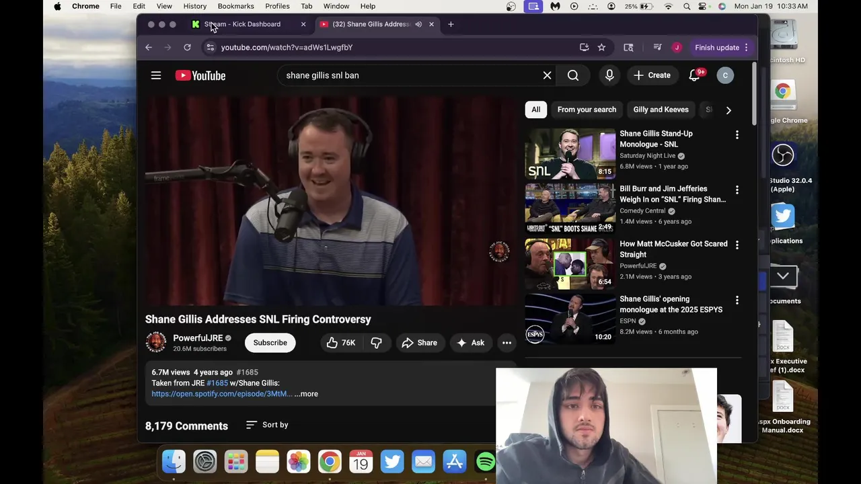Like the video with 76K thumbs up

340,343
